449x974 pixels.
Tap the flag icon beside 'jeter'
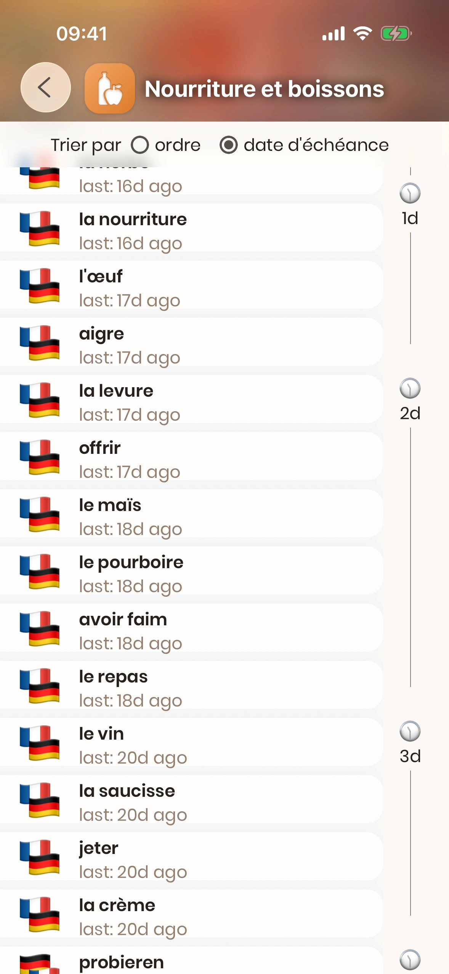pos(40,857)
